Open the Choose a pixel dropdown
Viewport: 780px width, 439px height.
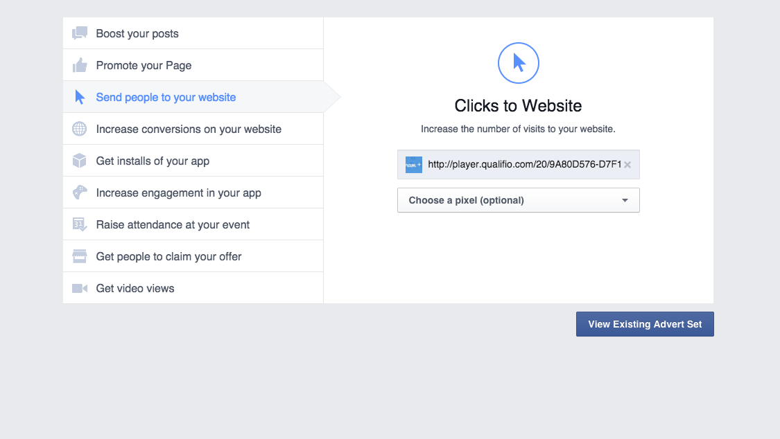coord(518,200)
